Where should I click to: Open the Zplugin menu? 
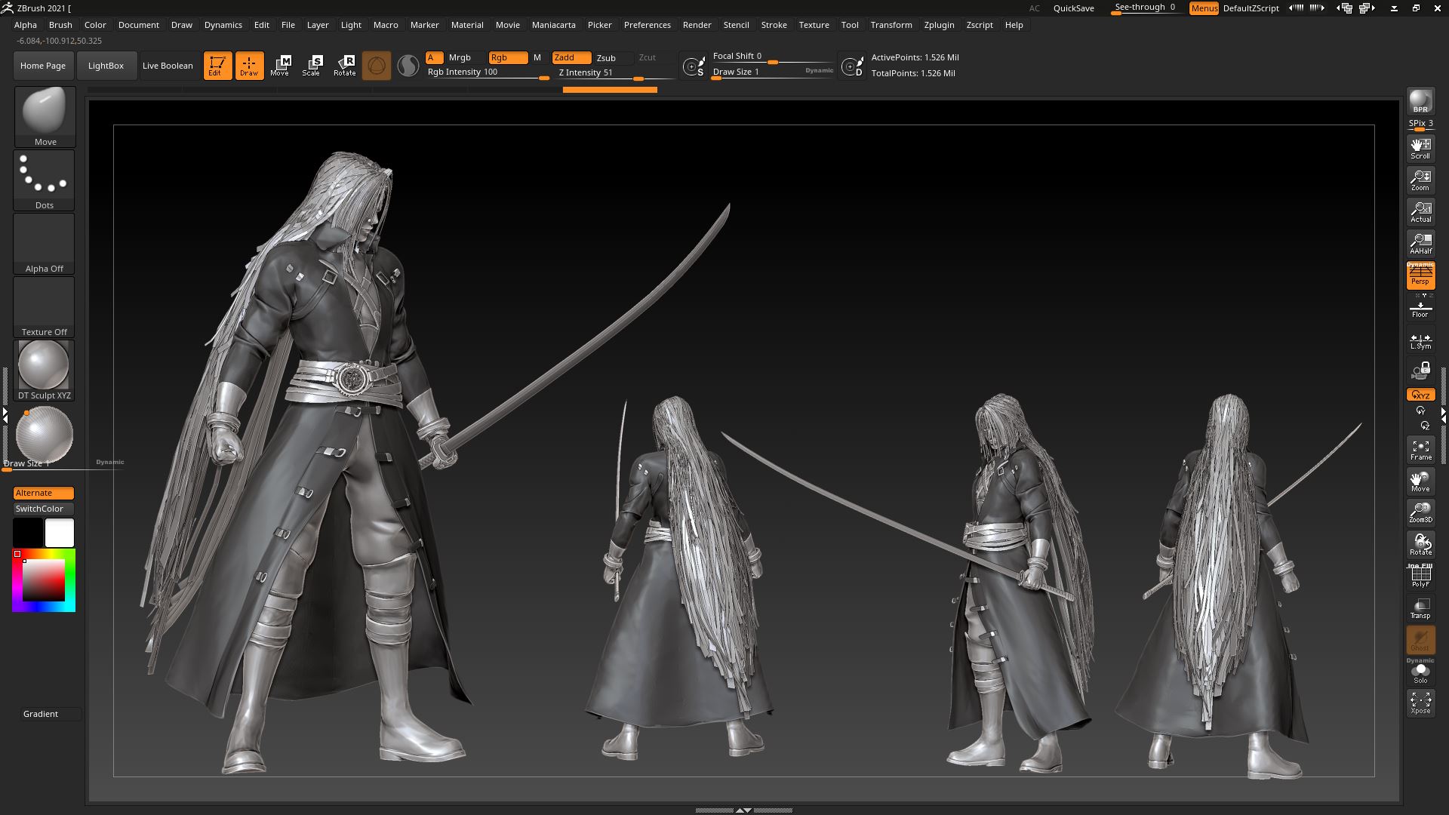point(939,25)
